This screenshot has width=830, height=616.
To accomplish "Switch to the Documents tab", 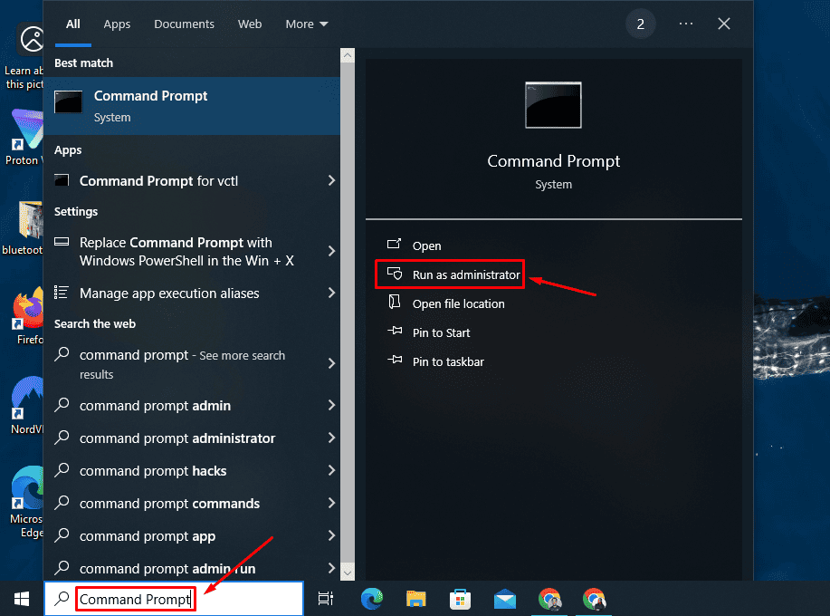I will (185, 24).
